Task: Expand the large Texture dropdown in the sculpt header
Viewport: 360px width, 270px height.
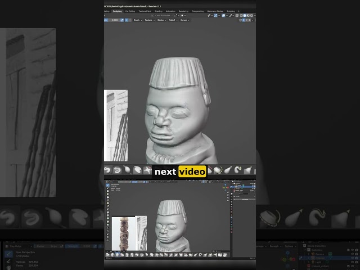Action: [x=149, y=20]
